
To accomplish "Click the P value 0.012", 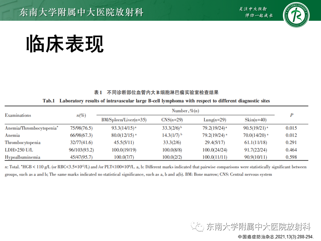I will click(x=291, y=136).
